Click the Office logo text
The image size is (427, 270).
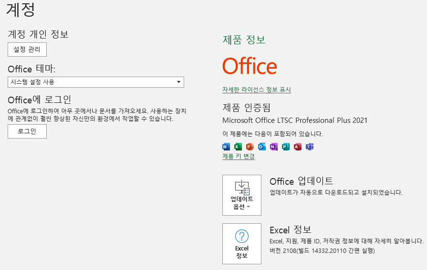(x=250, y=66)
